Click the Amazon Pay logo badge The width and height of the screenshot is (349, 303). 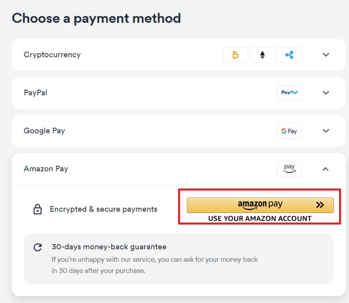pos(289,169)
